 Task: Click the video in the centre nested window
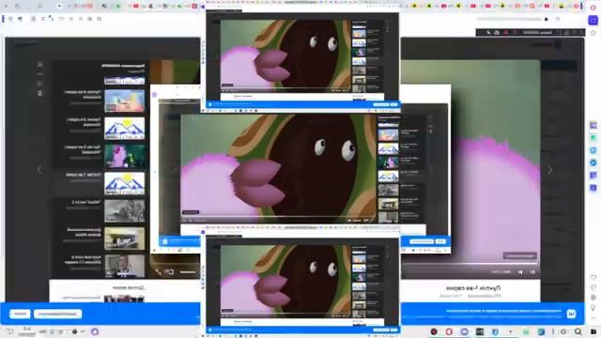point(279,169)
